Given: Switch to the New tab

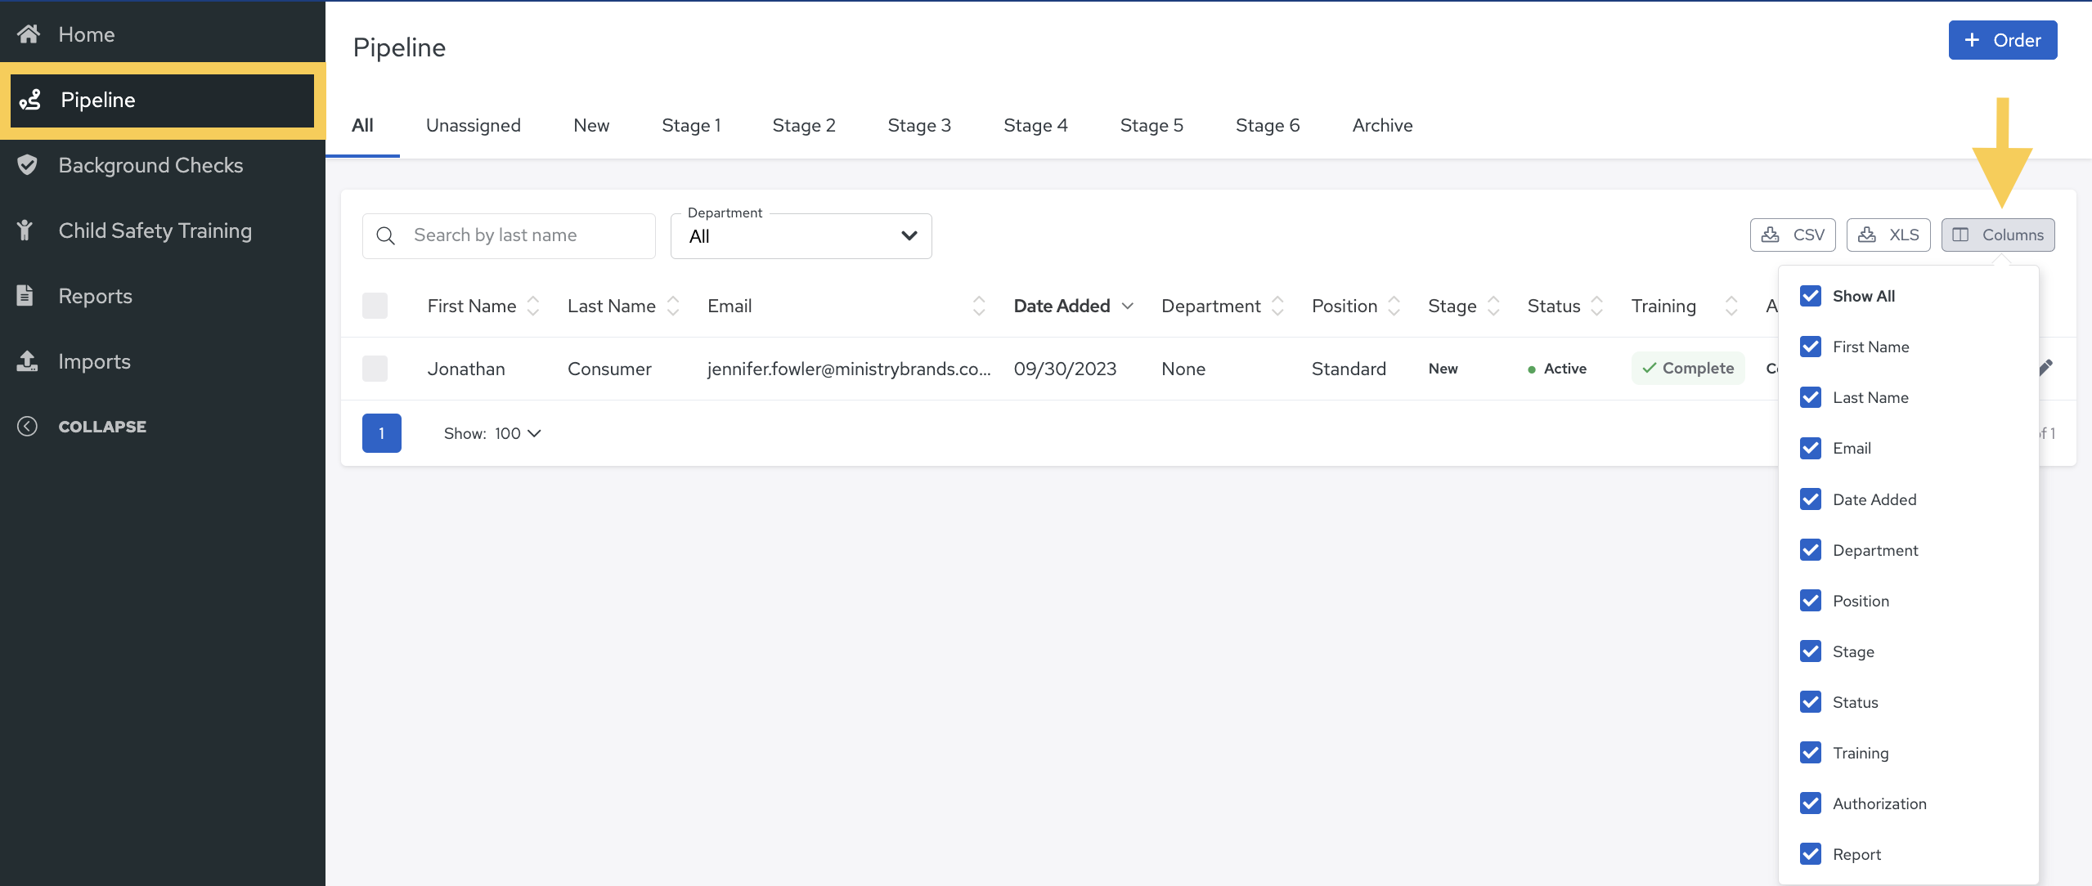Looking at the screenshot, I should (x=591, y=125).
